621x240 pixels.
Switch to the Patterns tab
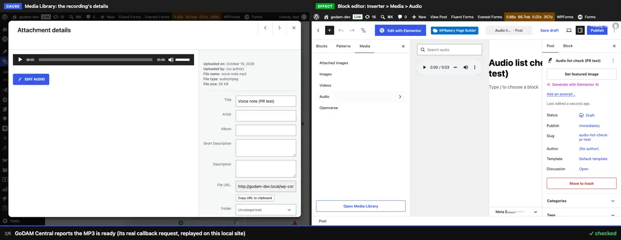[x=343, y=46]
